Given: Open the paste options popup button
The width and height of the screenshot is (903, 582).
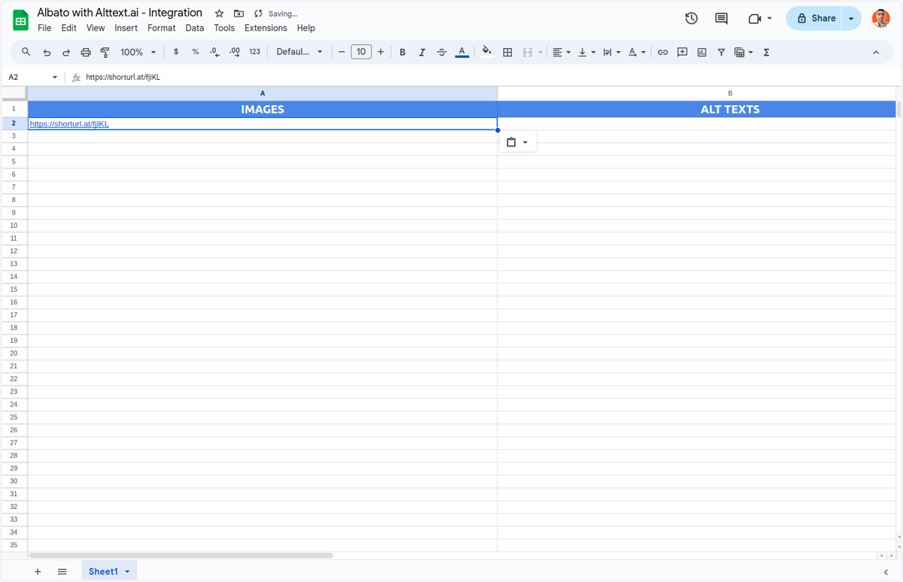Looking at the screenshot, I should (518, 142).
